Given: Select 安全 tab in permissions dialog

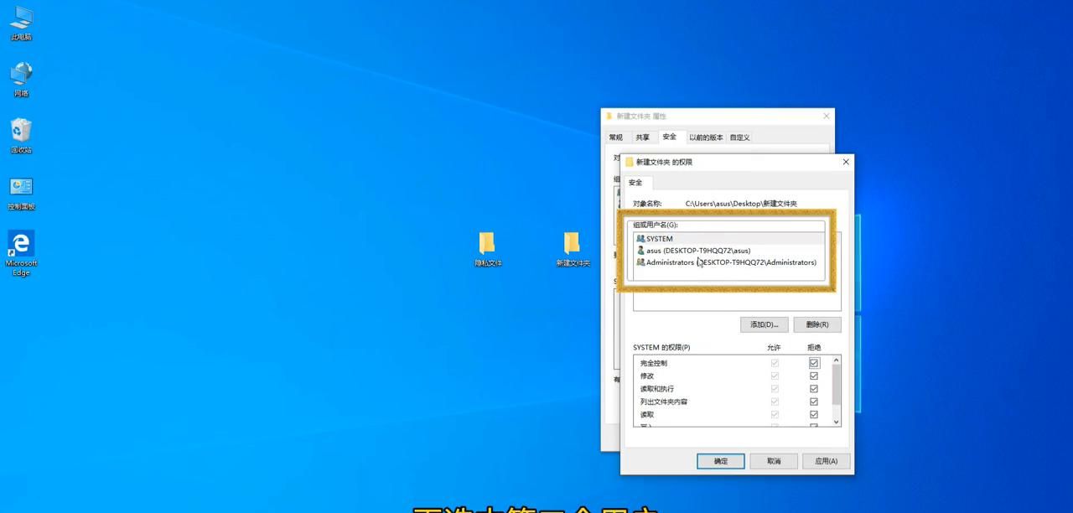Looking at the screenshot, I should click(x=635, y=183).
